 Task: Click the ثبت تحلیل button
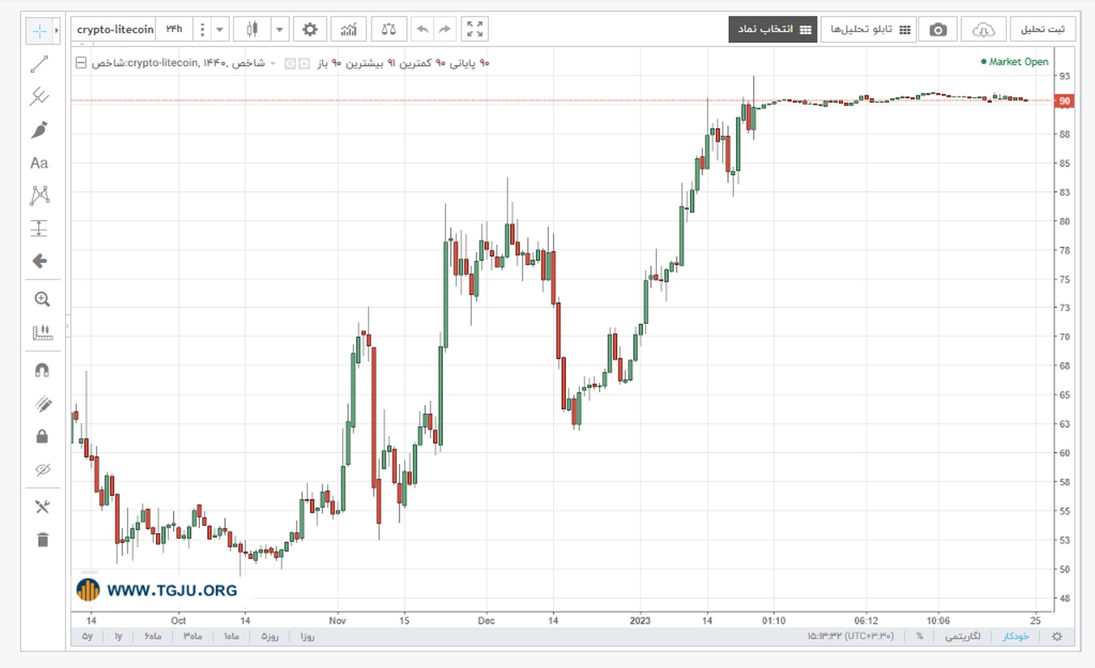[1043, 29]
